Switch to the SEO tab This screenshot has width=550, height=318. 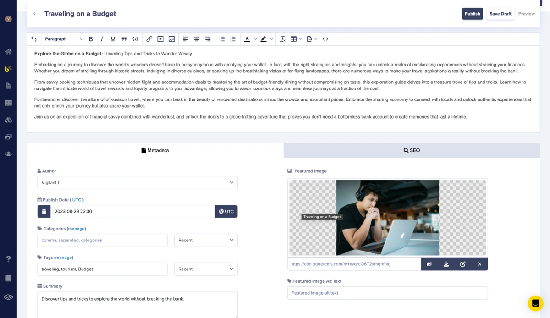pos(412,150)
